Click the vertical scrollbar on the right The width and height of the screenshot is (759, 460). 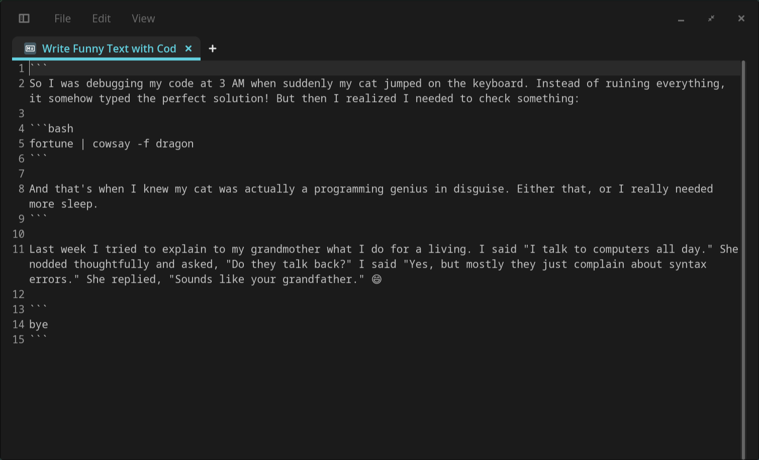click(743, 251)
